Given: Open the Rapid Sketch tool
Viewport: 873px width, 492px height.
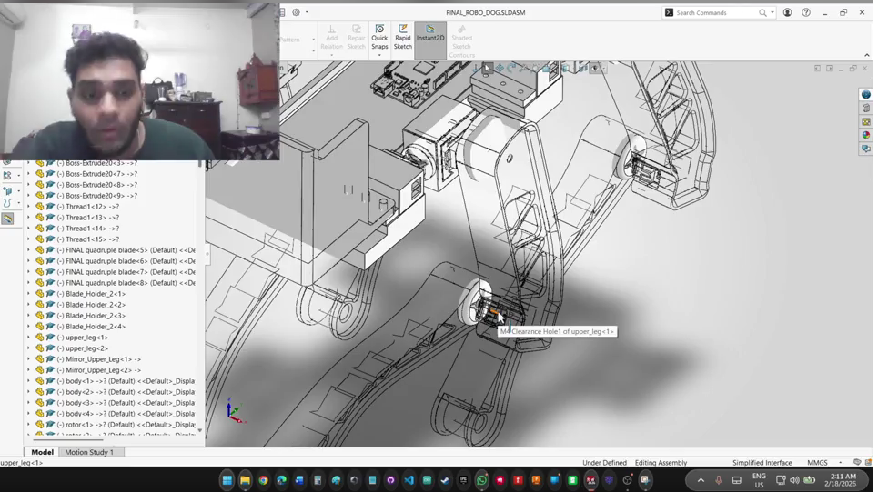Looking at the screenshot, I should 403,37.
